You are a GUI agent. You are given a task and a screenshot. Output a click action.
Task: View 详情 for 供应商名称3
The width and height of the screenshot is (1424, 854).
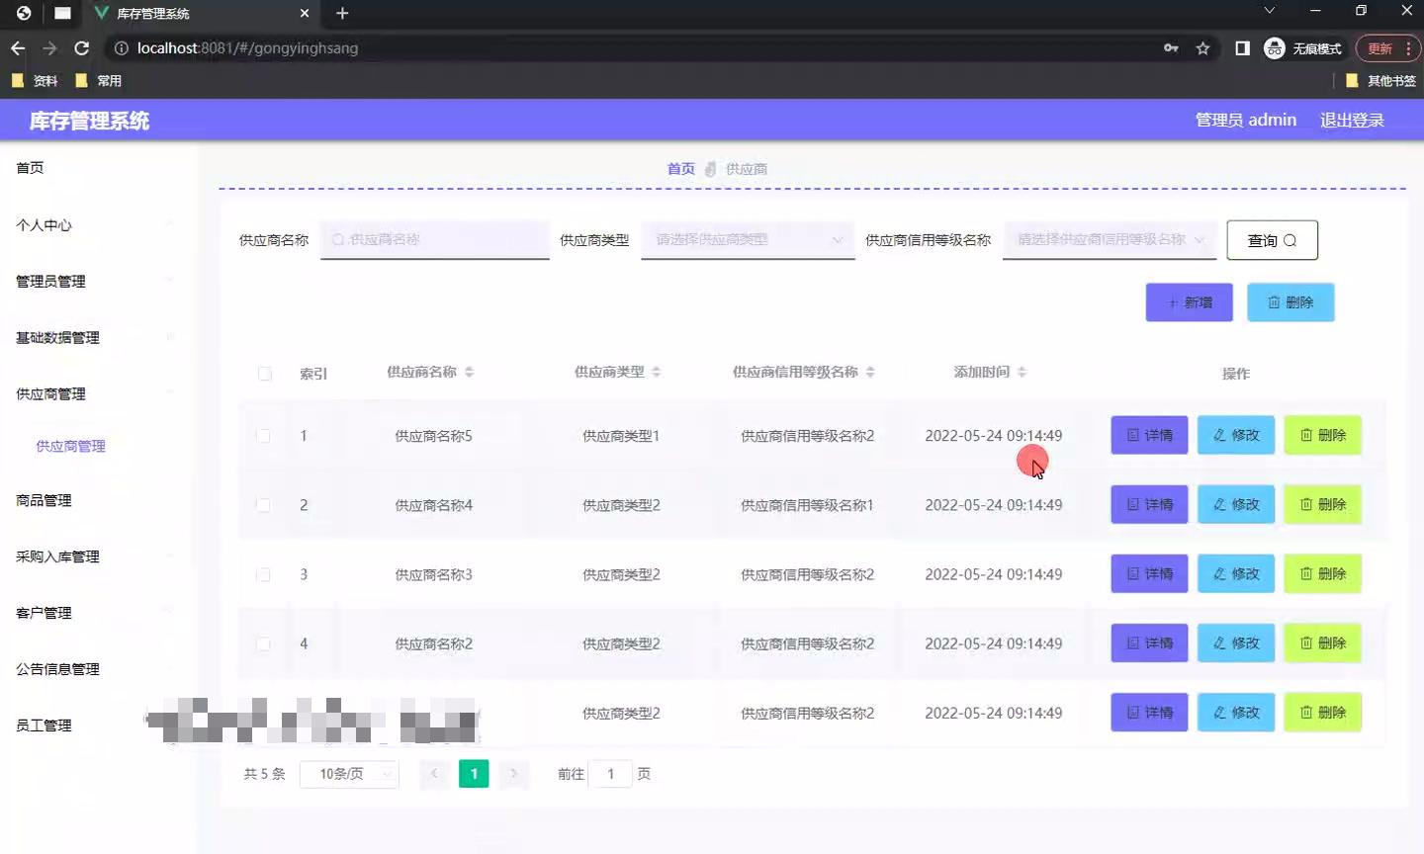point(1149,573)
